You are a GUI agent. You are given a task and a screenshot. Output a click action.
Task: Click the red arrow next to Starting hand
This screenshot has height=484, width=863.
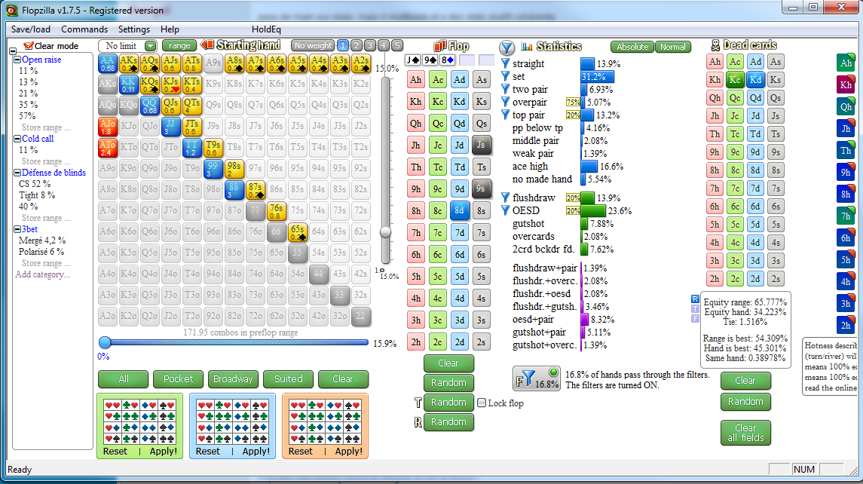(x=207, y=44)
